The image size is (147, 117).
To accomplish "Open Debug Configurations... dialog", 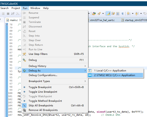I will click(x=55, y=75).
